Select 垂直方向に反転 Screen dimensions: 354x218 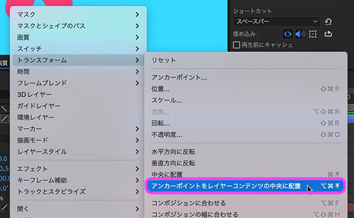point(245,163)
